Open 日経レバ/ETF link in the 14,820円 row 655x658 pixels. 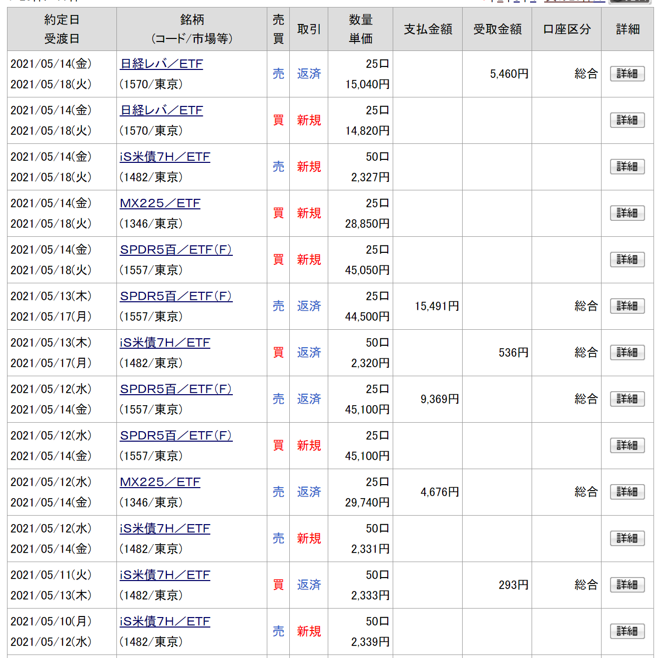[x=161, y=110]
